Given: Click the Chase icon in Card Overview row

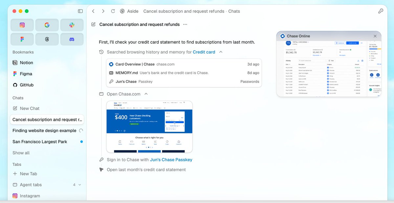Looking at the screenshot, I should 111,64.
